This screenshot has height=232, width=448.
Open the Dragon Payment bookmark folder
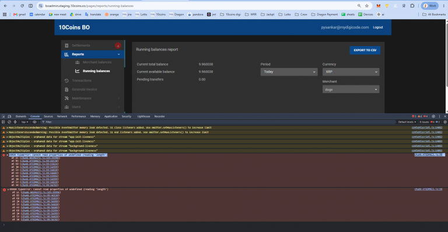tap(324, 14)
